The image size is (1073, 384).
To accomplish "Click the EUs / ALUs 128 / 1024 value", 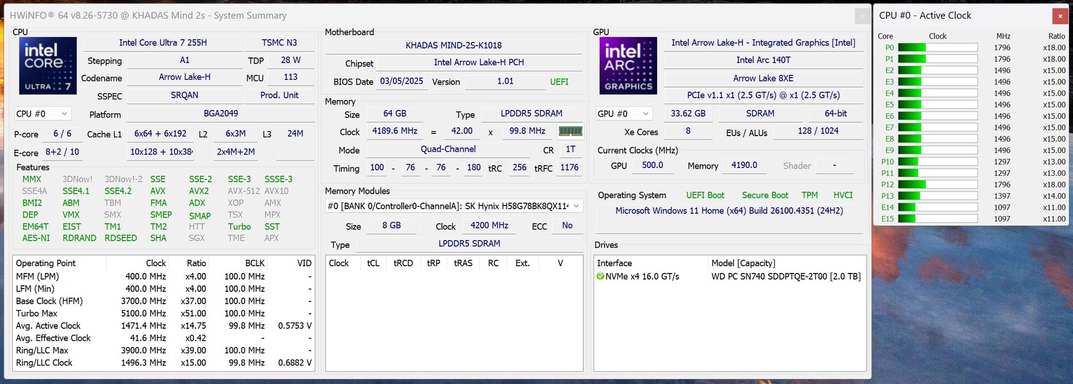I will coord(818,131).
